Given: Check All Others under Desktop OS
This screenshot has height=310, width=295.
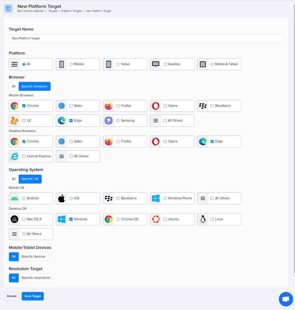Looking at the screenshot, I should tap(24, 234).
